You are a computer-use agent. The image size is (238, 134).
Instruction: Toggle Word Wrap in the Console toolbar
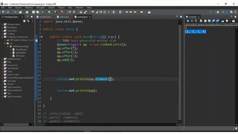point(209,21)
